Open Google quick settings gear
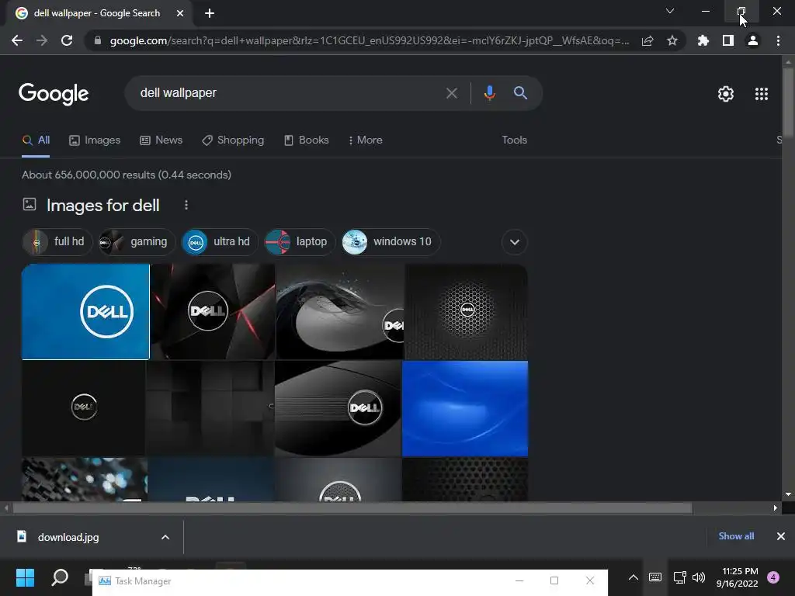 pos(726,94)
